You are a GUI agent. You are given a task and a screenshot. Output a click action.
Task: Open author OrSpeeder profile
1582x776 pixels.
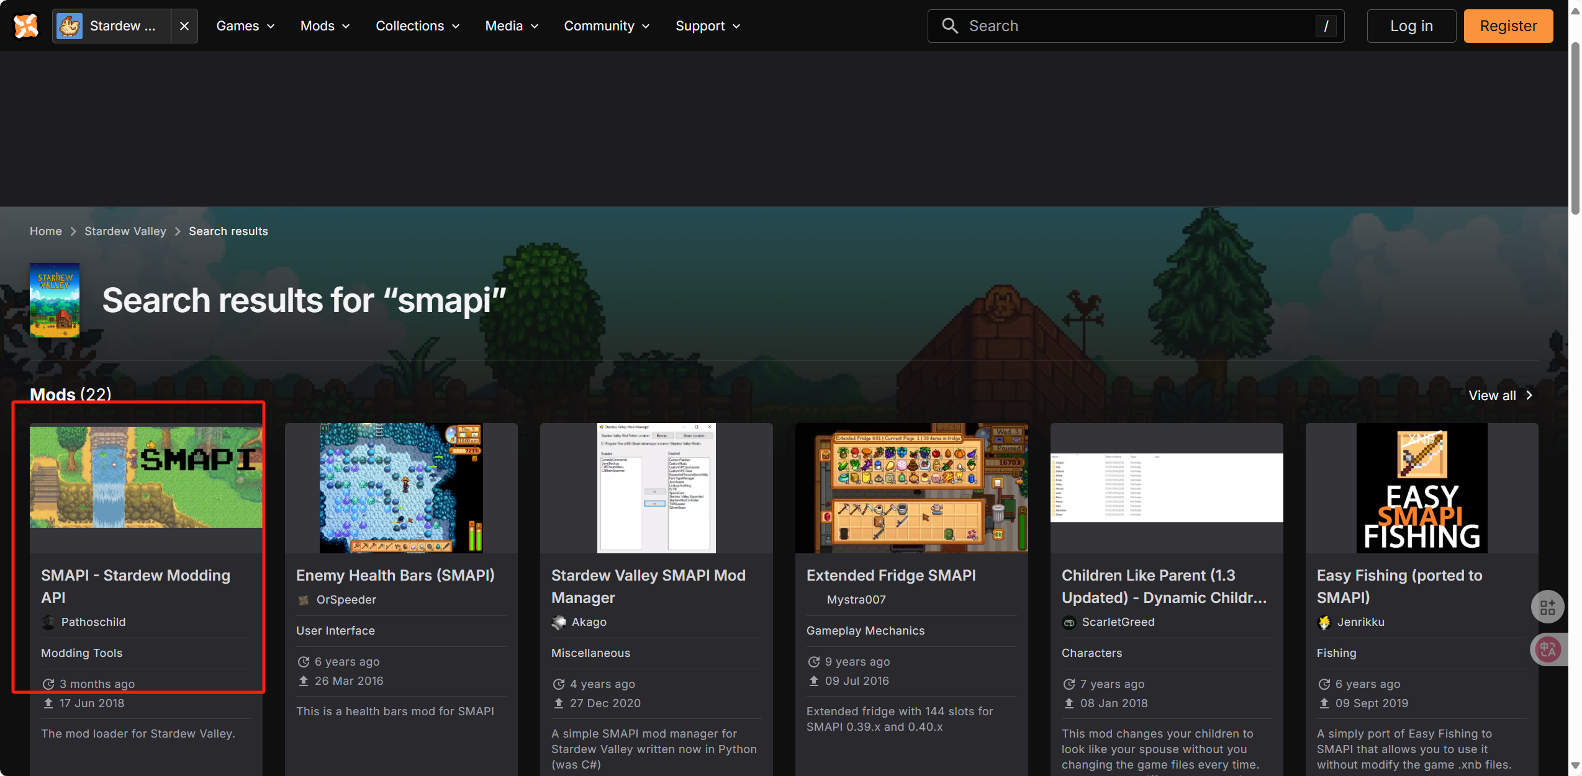point(346,600)
